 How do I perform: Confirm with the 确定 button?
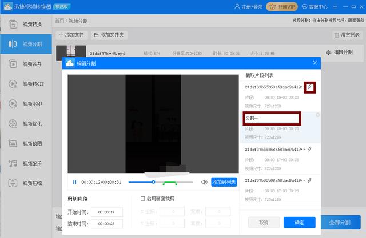click(x=300, y=223)
